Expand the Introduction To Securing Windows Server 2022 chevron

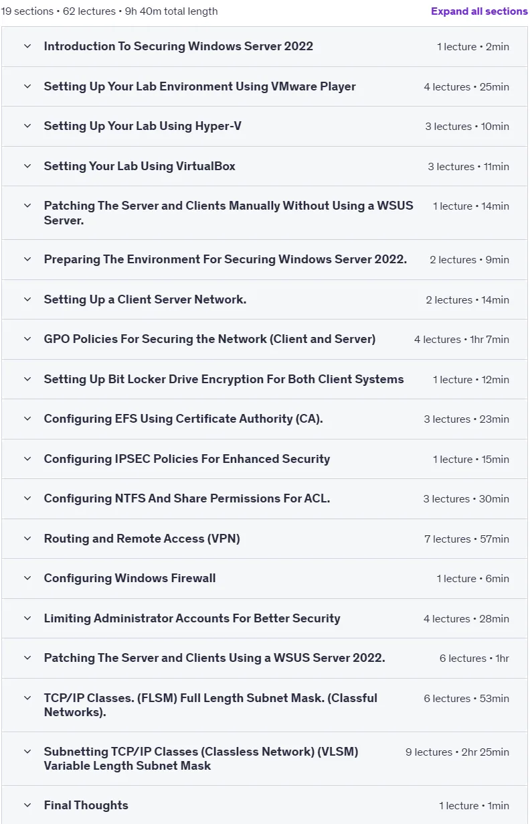27,46
